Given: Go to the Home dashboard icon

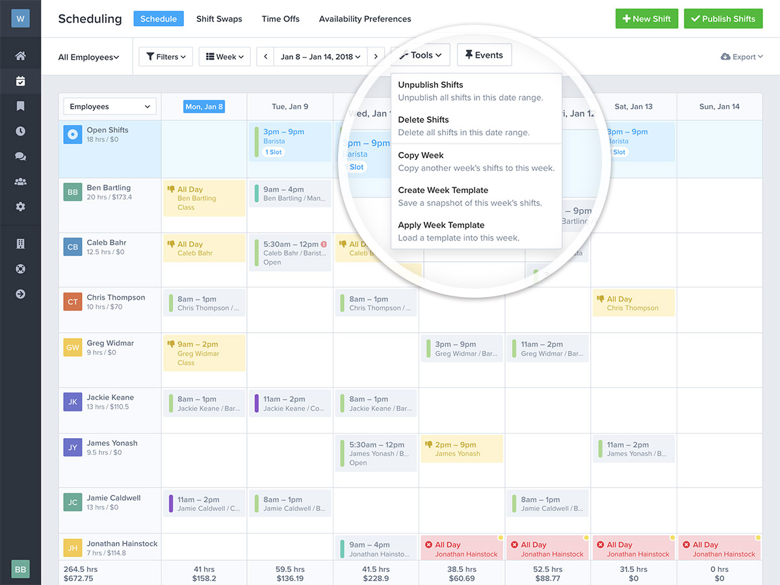Looking at the screenshot, I should click(20, 56).
